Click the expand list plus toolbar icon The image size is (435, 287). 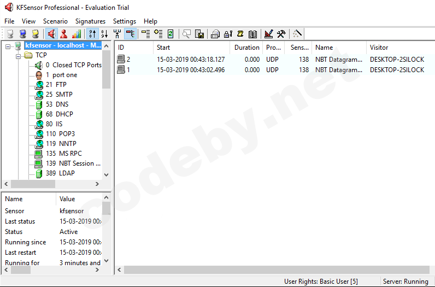(158, 34)
